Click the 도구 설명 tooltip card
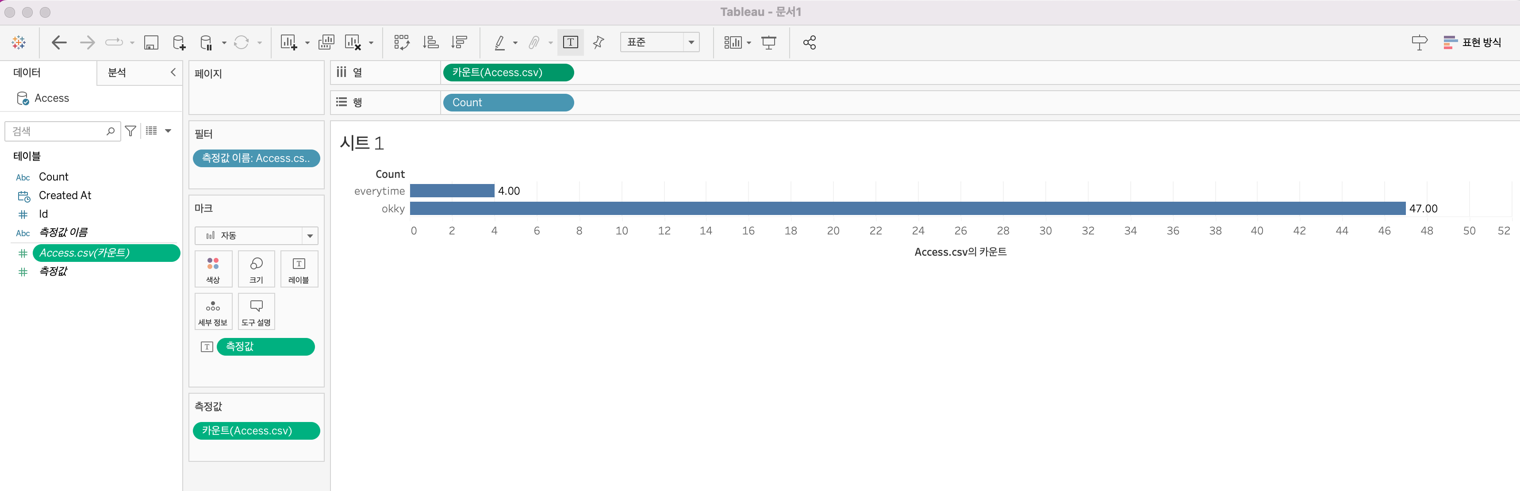The height and width of the screenshot is (491, 1520). 256,311
